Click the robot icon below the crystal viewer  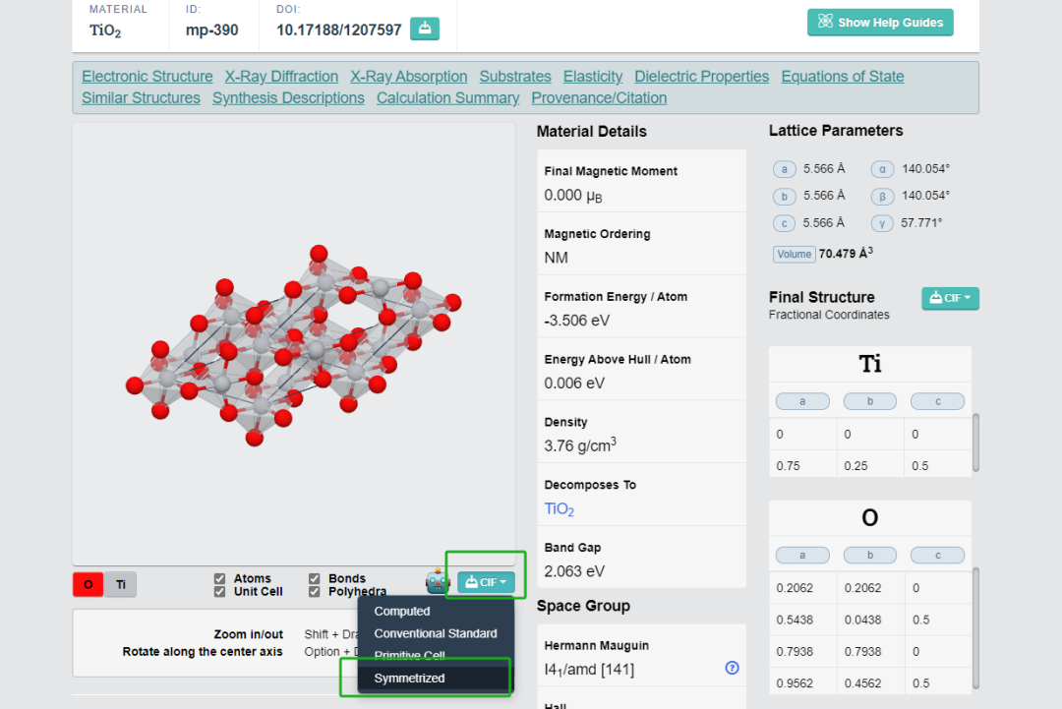pyautogui.click(x=438, y=582)
